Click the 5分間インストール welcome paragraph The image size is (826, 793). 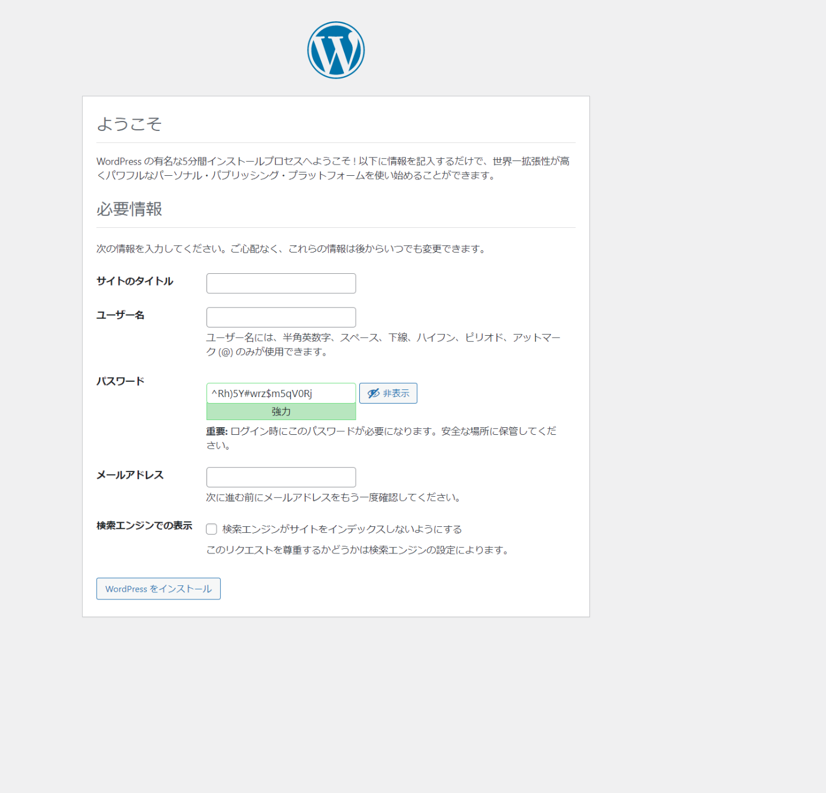tap(333, 168)
